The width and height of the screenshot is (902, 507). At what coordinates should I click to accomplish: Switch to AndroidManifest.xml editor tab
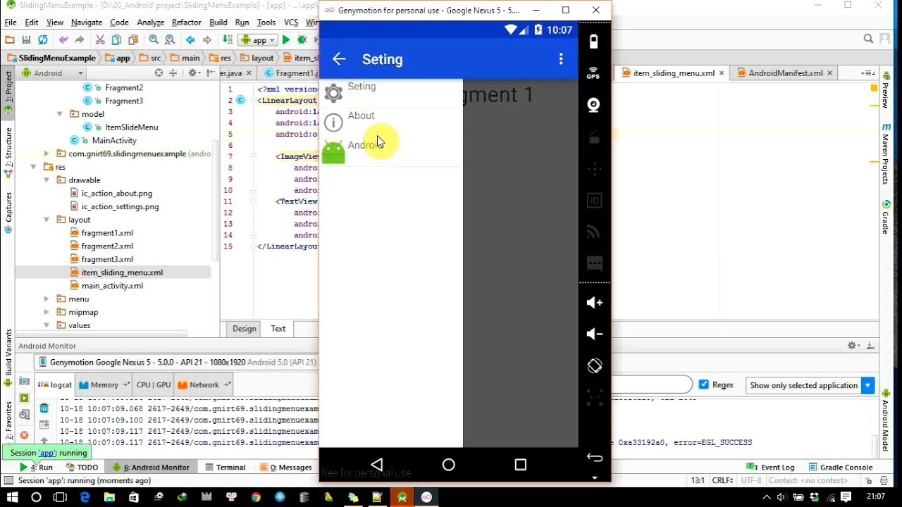coord(785,73)
